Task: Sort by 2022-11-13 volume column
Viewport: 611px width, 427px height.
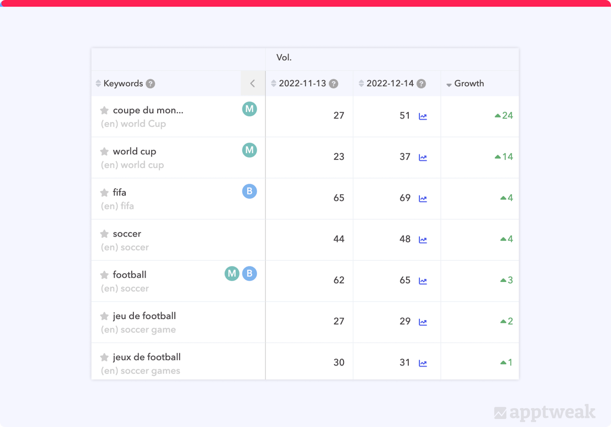Action: [x=274, y=83]
